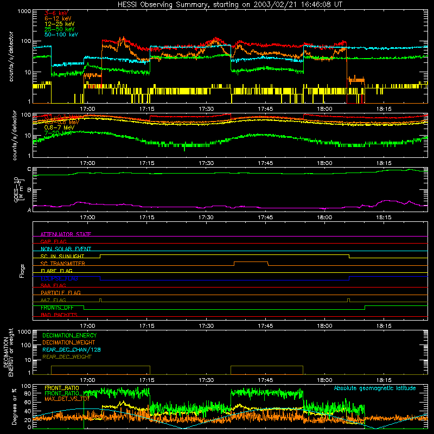Click the 17:15 tick under the top panel

pyautogui.click(x=146, y=109)
